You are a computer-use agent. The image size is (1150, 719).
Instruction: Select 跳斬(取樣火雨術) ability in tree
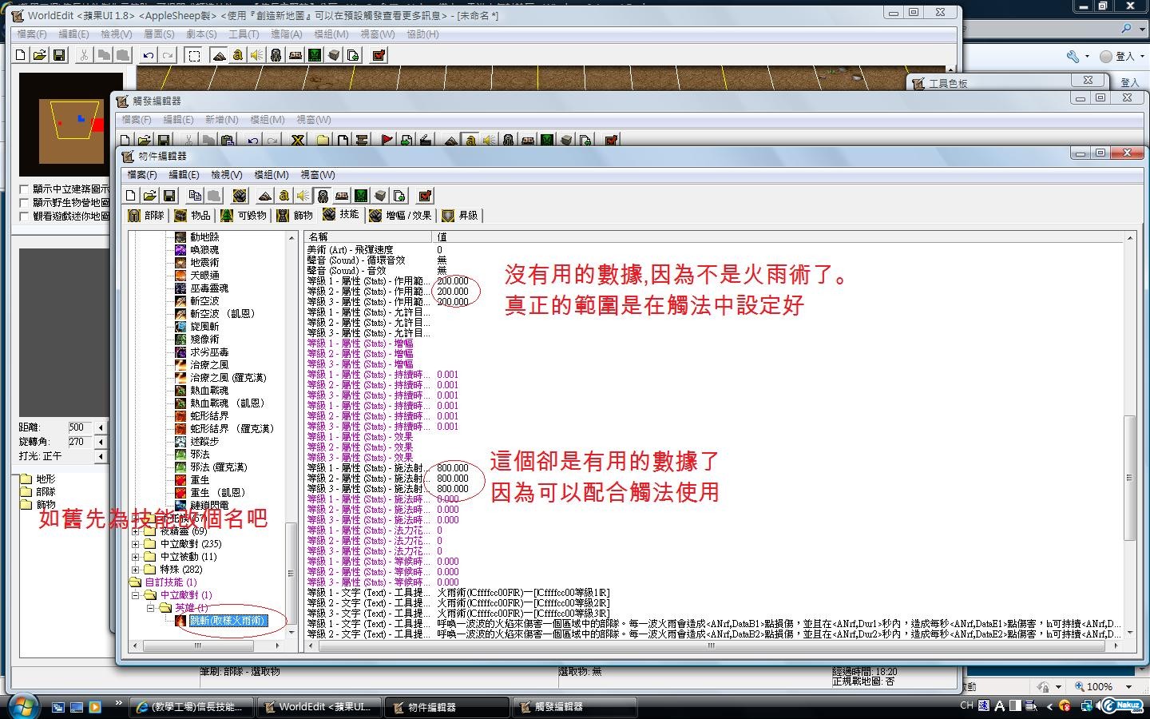pyautogui.click(x=228, y=621)
